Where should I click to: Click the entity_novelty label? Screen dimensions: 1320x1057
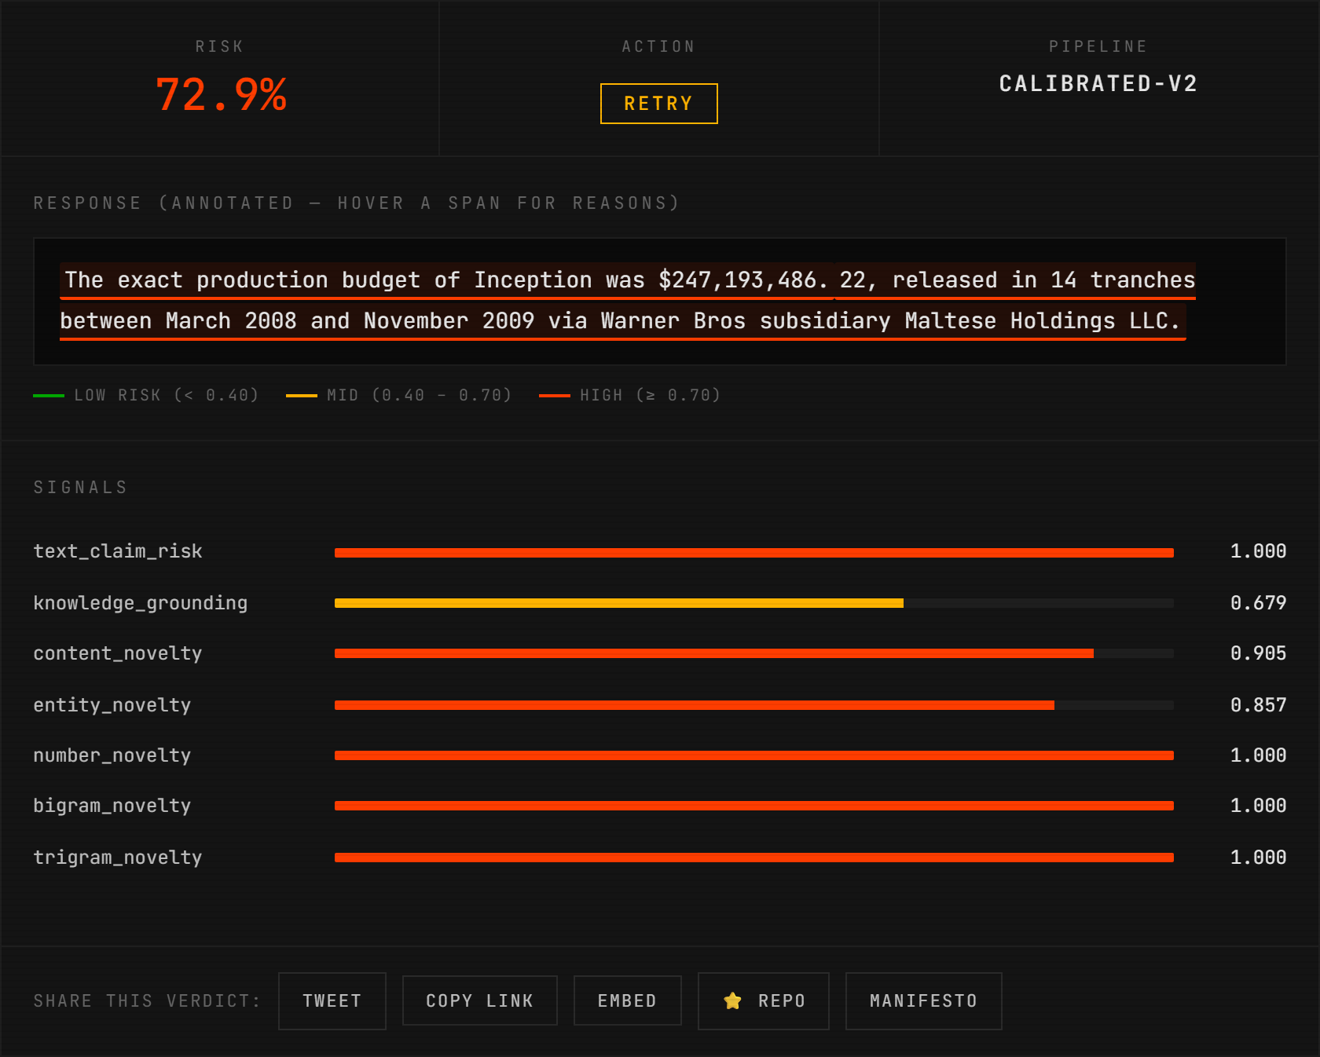coord(111,705)
